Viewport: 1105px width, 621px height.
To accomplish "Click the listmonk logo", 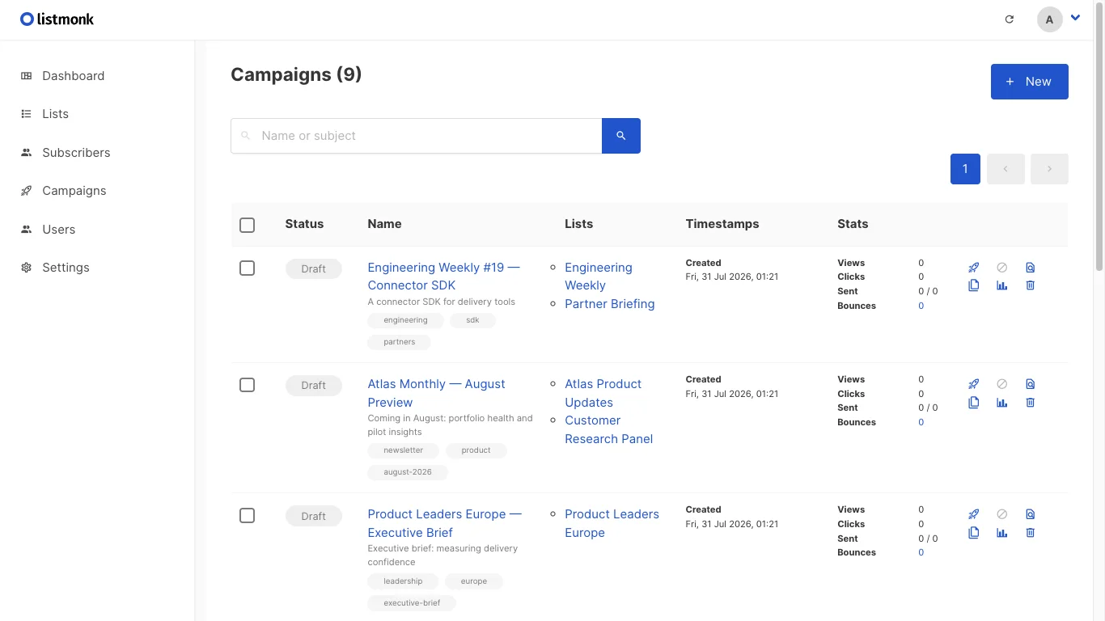I will pyautogui.click(x=57, y=19).
